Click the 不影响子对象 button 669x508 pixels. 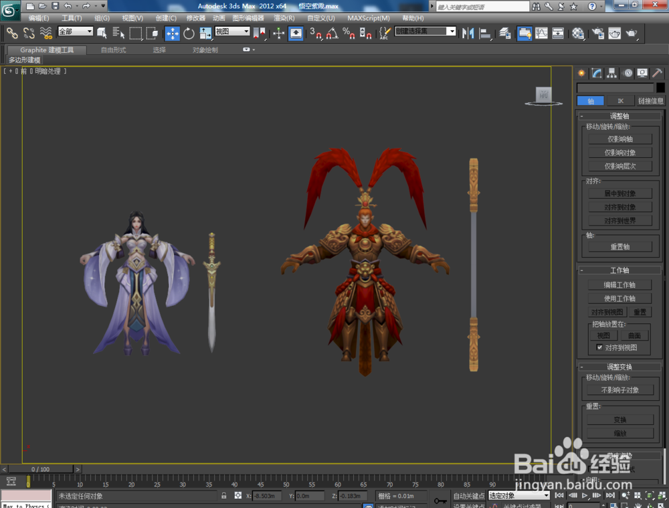(x=619, y=390)
